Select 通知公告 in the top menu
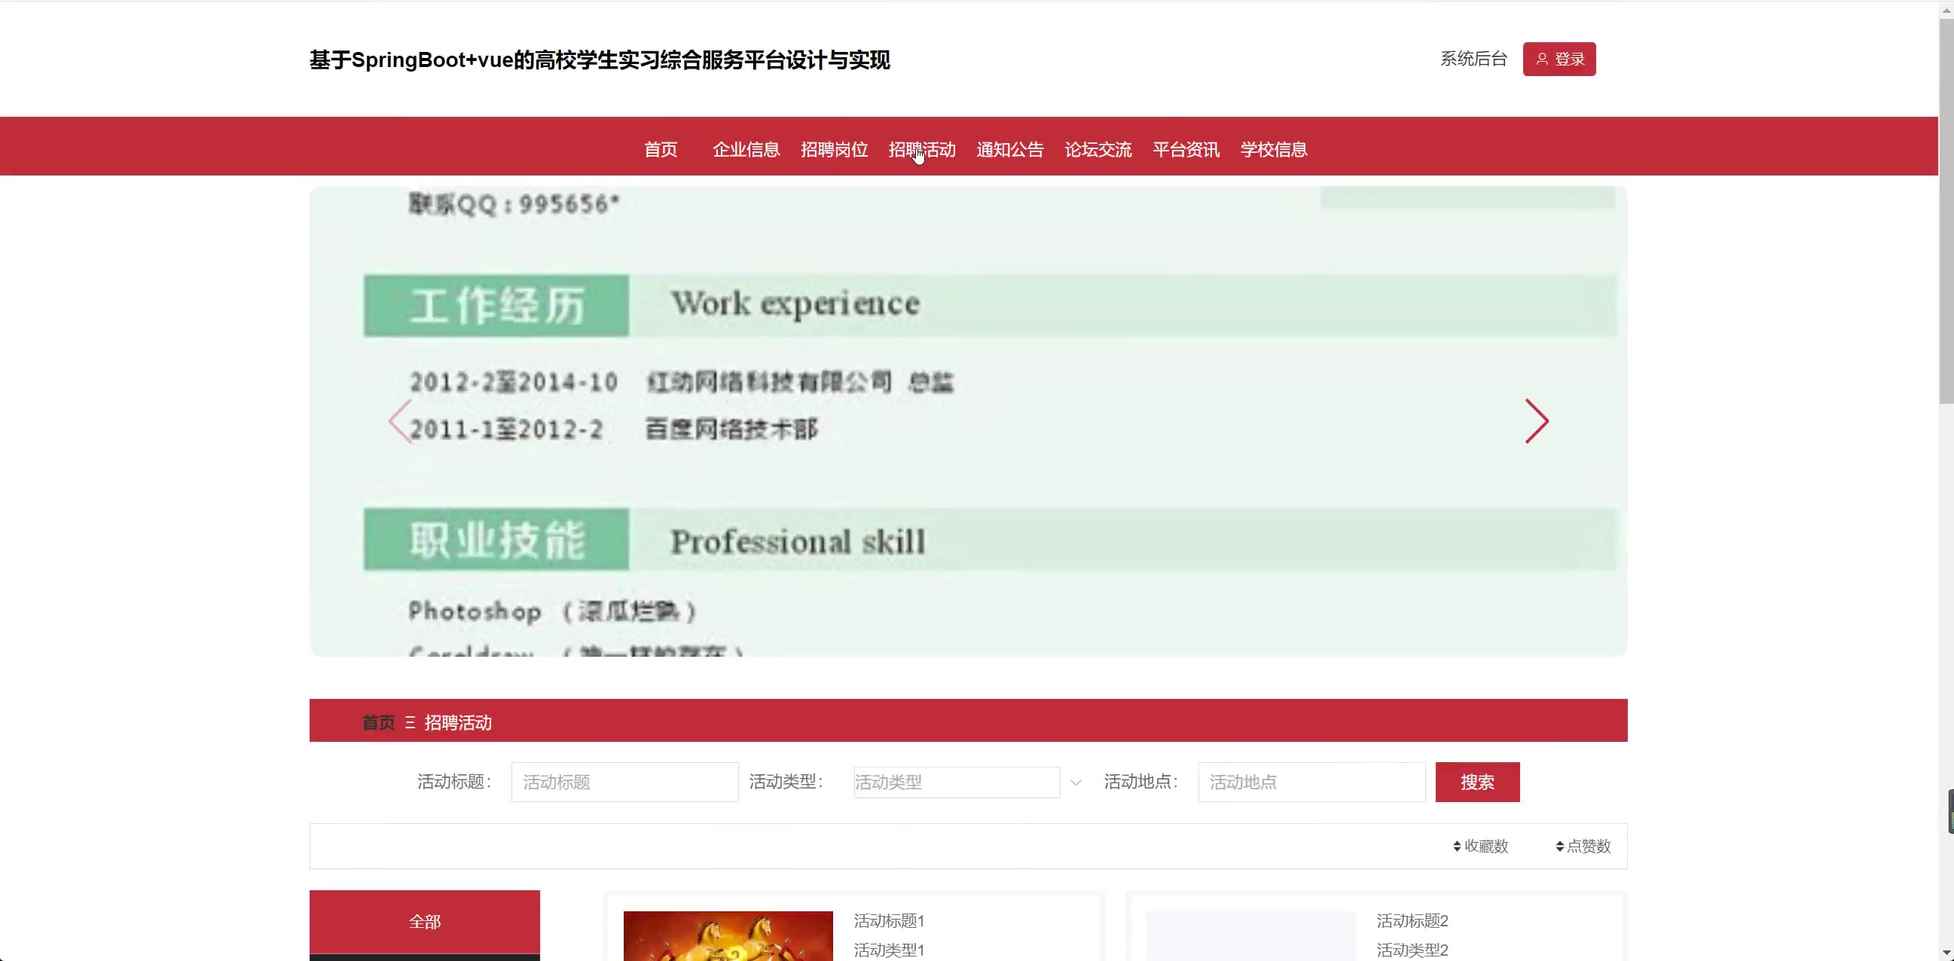Viewport: 1954px width, 961px height. click(x=1009, y=149)
